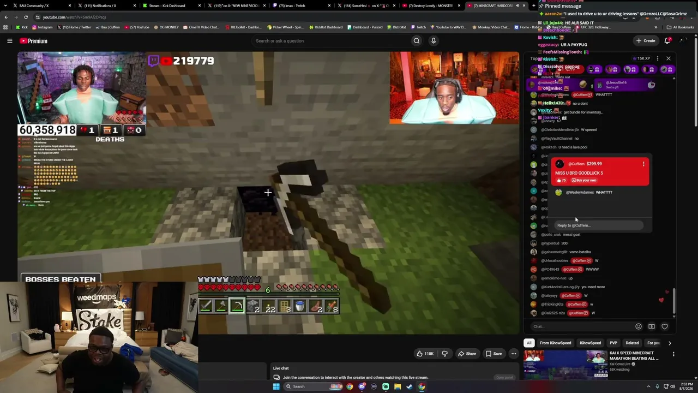Expand the hidden bookmarks overflow chevron
Screen dimensions: 698x393
[656, 27]
